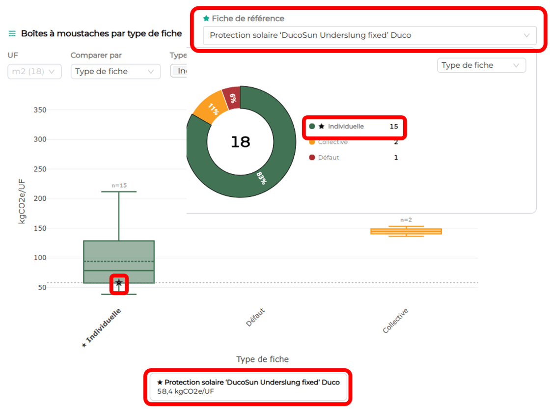This screenshot has width=550, height=410.
Task: Click the n=2 label above the orange box
Action: [x=406, y=220]
